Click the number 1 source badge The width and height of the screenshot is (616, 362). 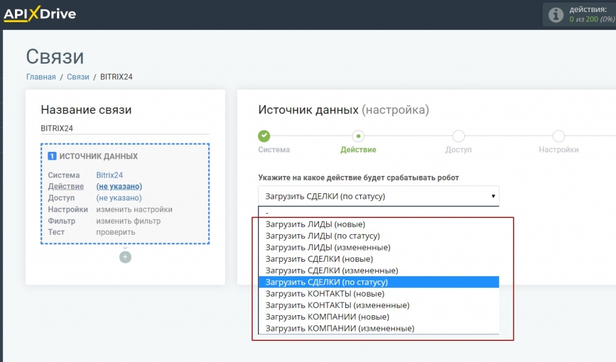pos(52,156)
